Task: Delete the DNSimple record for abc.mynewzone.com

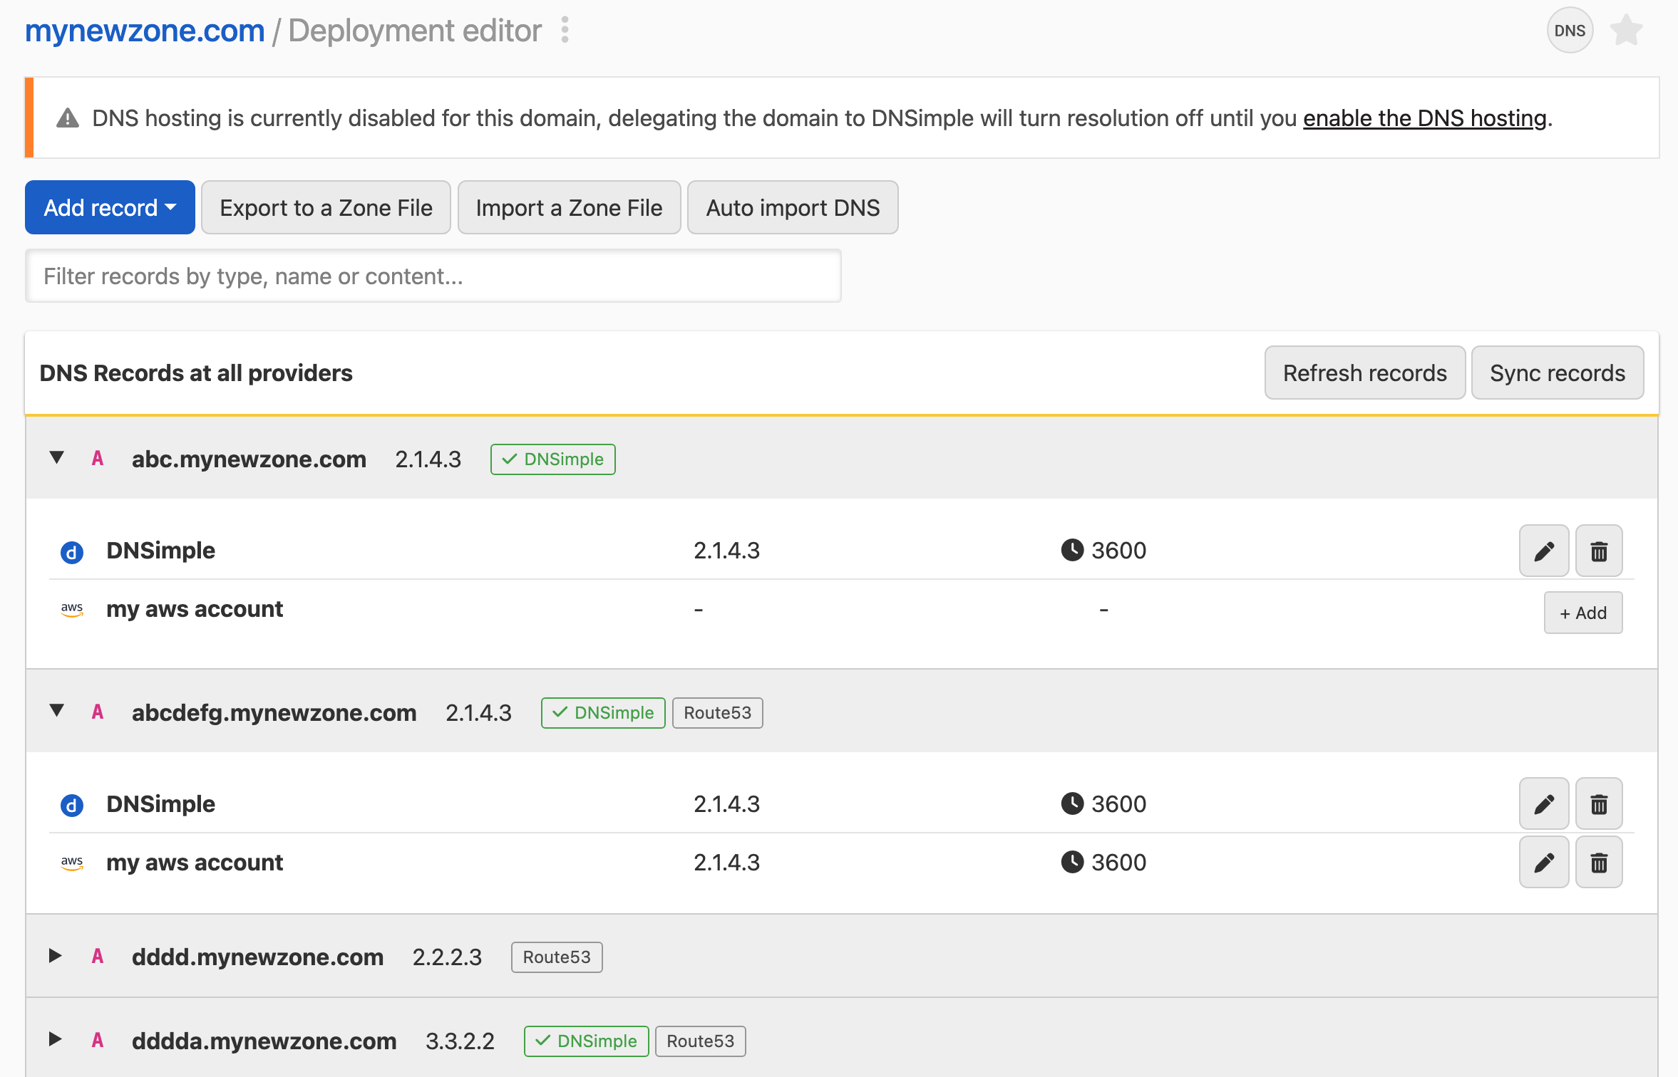Action: click(x=1598, y=551)
